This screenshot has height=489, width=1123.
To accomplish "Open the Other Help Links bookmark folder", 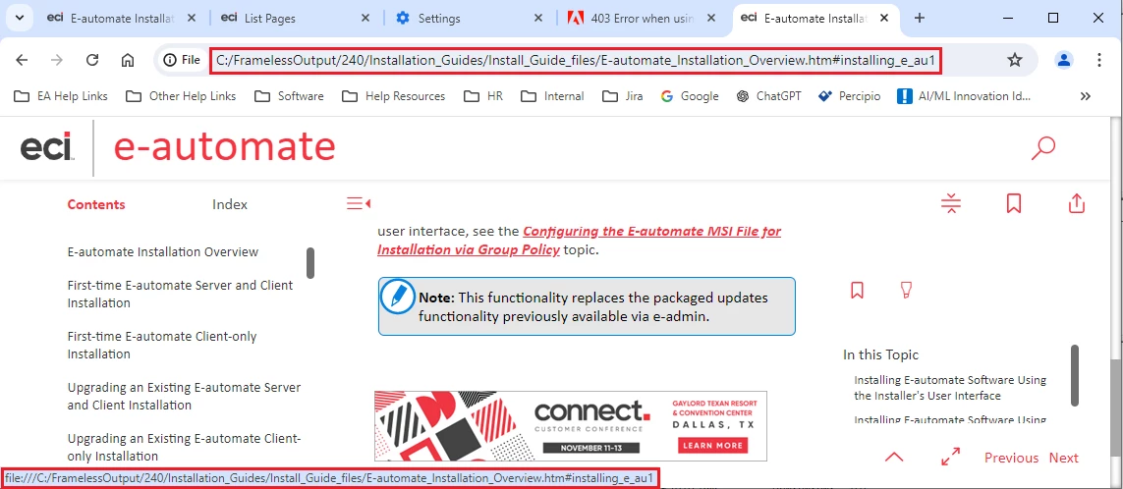I will tap(181, 96).
